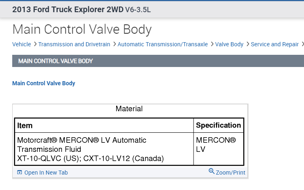Click the chevron after Automatic Transmission/Transaxle
This screenshot has width=304, height=190.
click(x=212, y=44)
